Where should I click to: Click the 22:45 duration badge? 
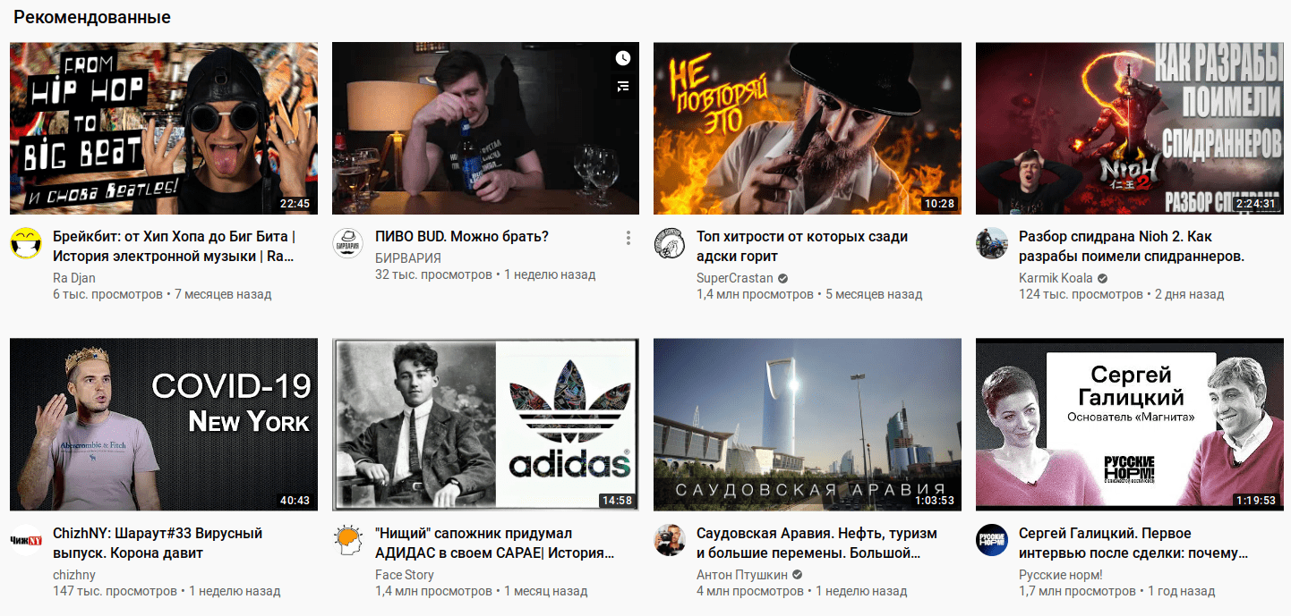tap(295, 203)
